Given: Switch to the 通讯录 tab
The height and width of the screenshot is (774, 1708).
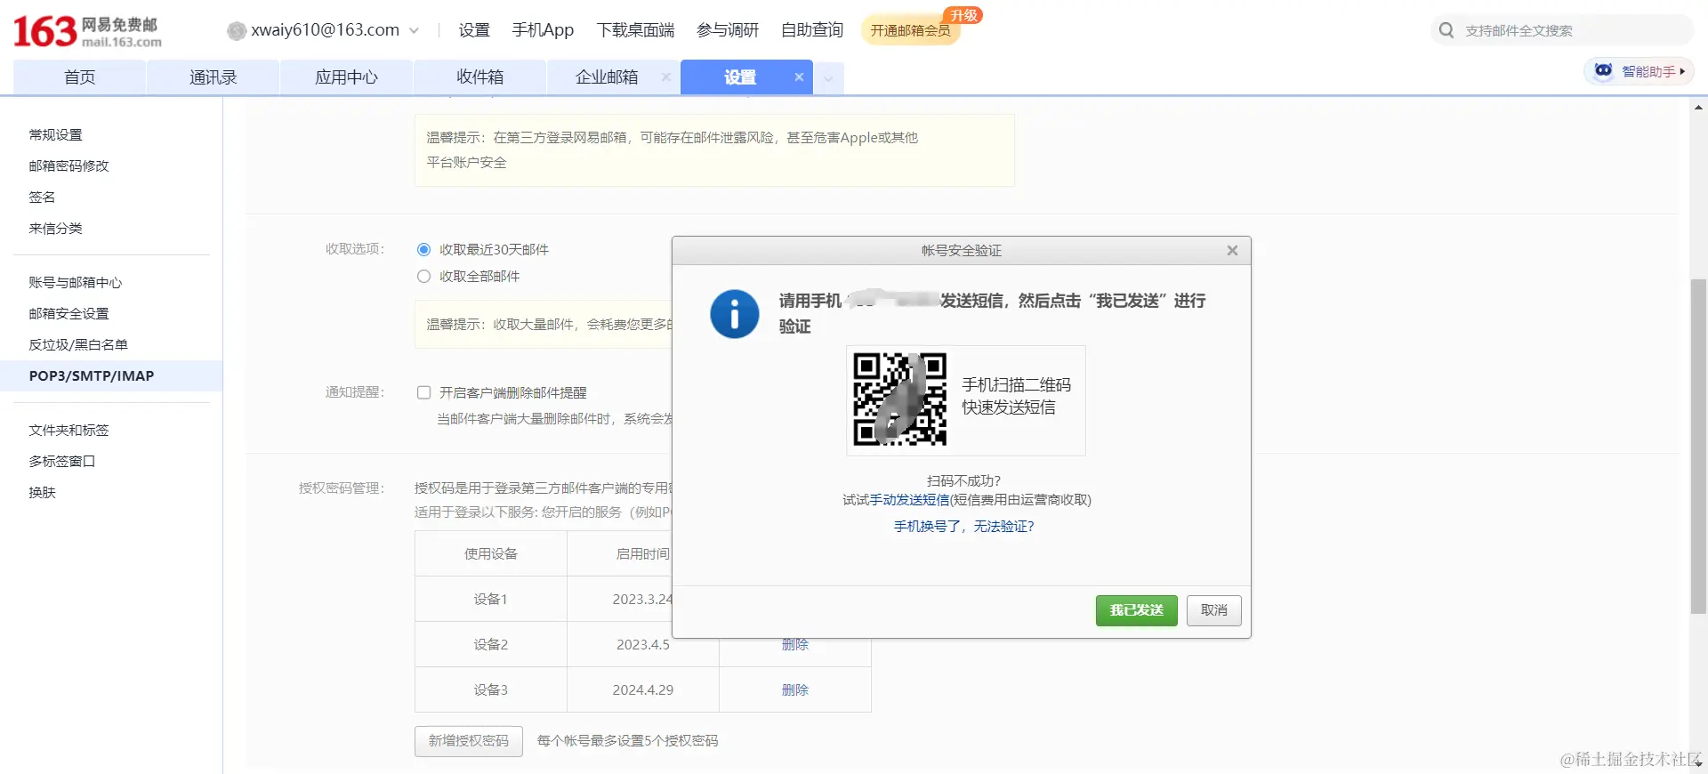Looking at the screenshot, I should pyautogui.click(x=213, y=77).
